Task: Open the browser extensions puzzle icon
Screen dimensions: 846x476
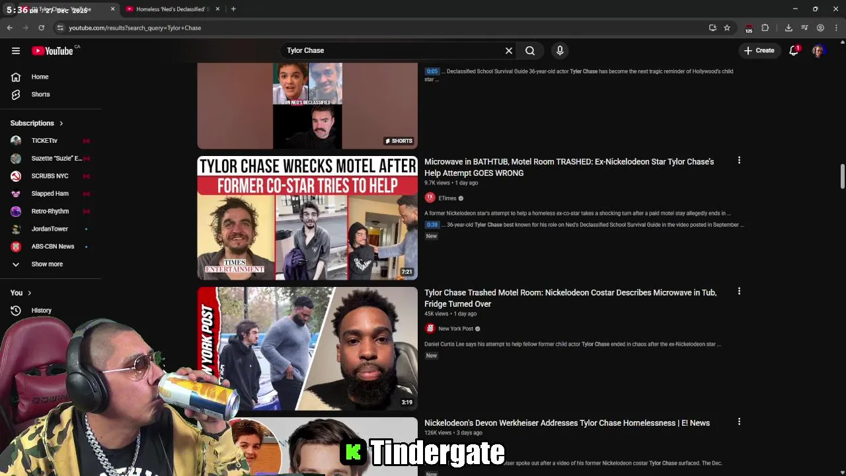Action: pyautogui.click(x=765, y=28)
